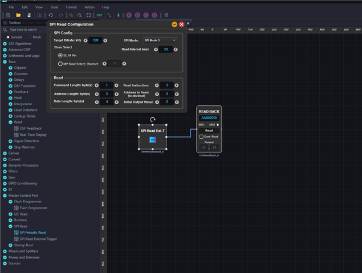Expand the ADI Algorithms category
362x273 pixels.
(5, 44)
